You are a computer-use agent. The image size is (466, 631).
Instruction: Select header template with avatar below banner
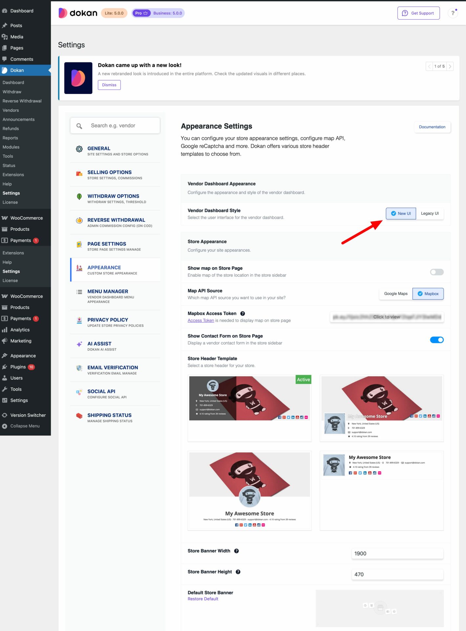[x=382, y=409]
